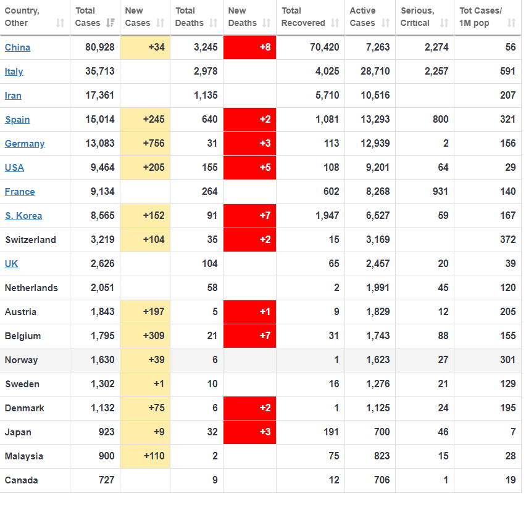Image resolution: width=526 pixels, height=505 pixels.
Task: Click Germany's new cases cell +756
Action: pos(145,144)
